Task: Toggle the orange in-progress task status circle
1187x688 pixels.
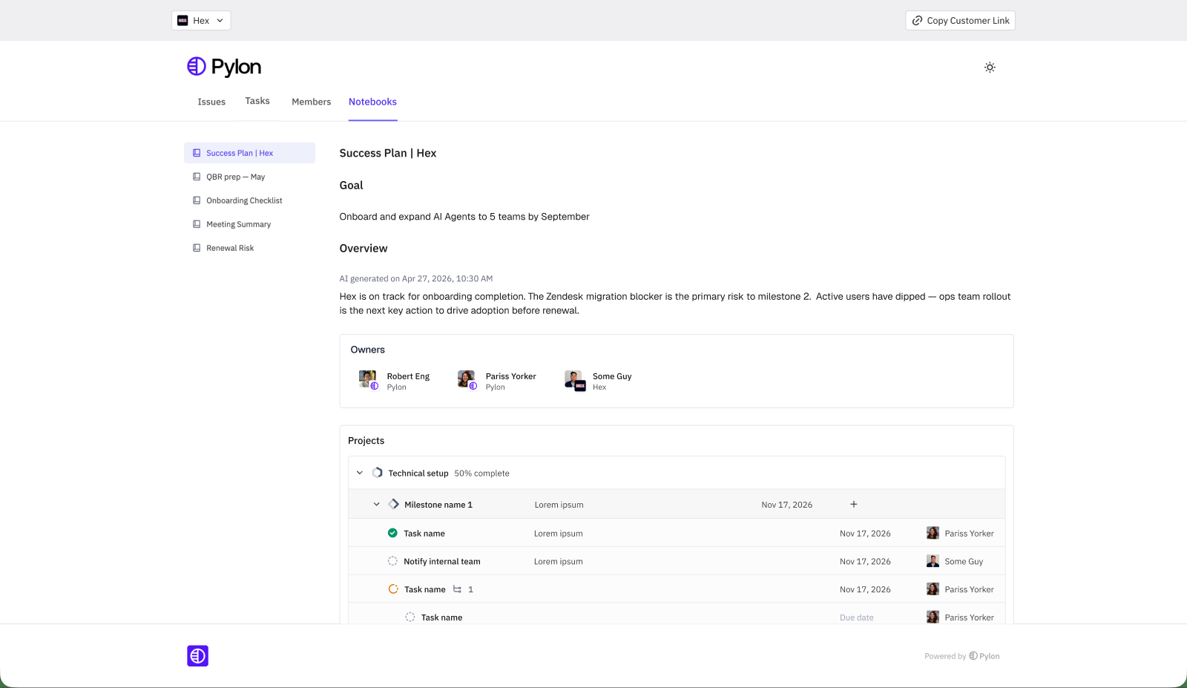Action: 393,589
